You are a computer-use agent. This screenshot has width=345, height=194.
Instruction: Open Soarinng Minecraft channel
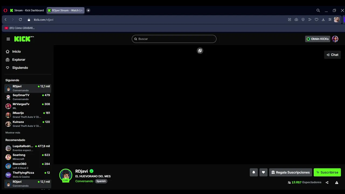click(28, 157)
